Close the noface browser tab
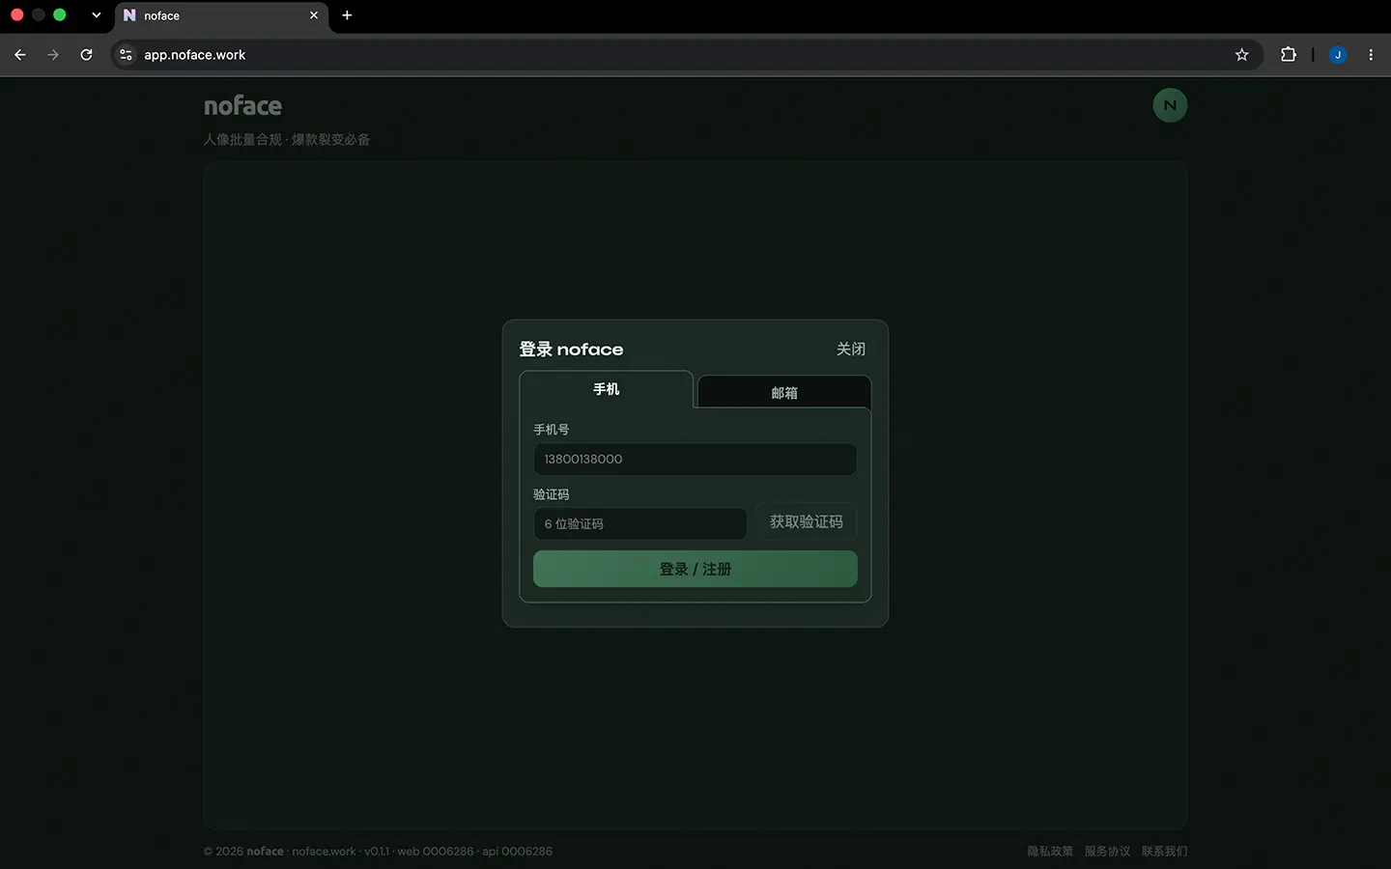This screenshot has width=1391, height=869. pyautogui.click(x=314, y=15)
